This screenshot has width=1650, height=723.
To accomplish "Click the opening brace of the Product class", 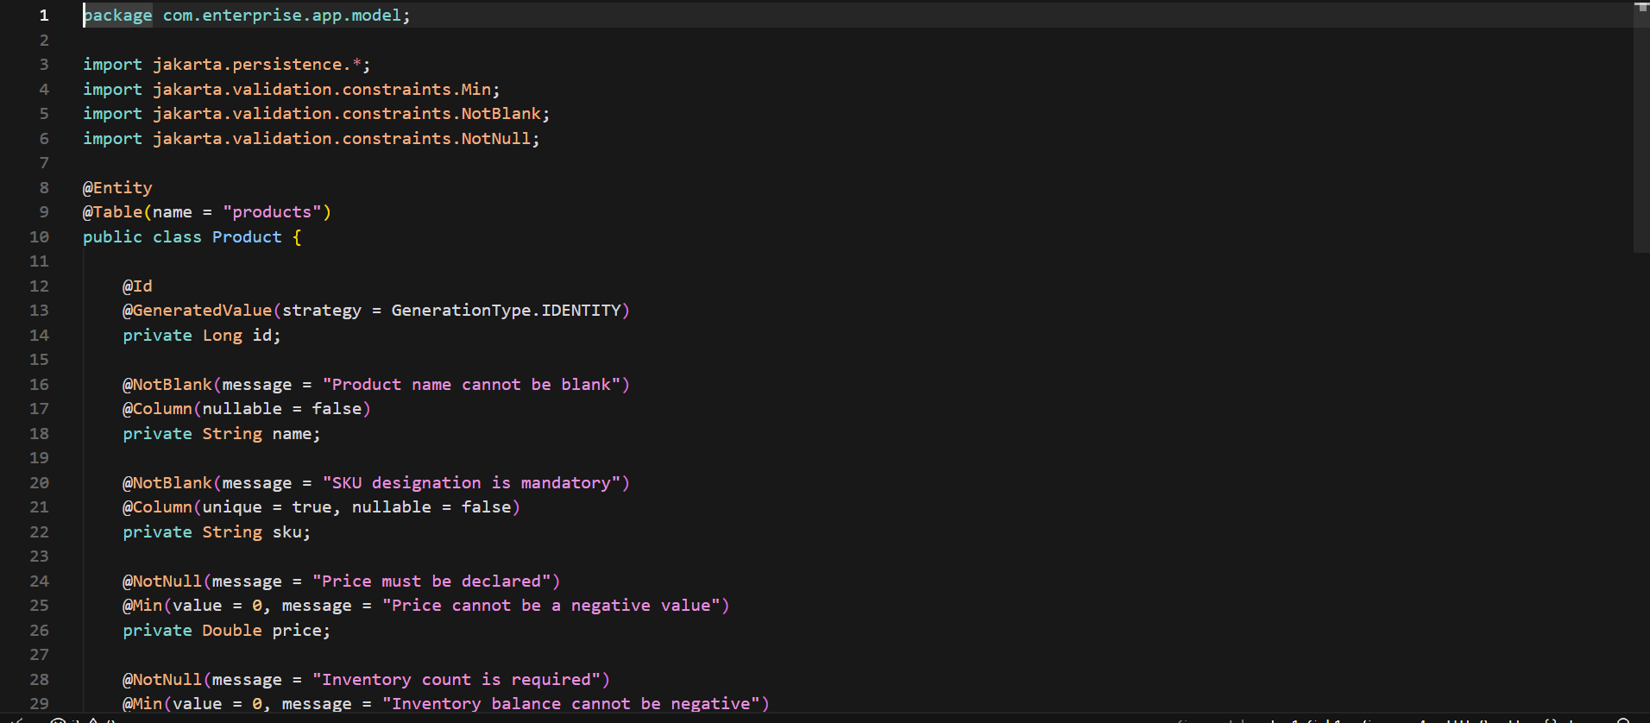I will (297, 237).
